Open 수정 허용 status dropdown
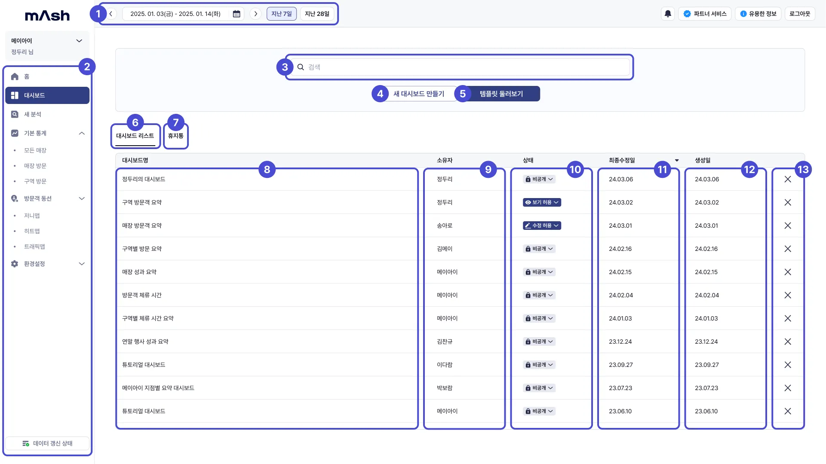The height and width of the screenshot is (464, 826). tap(542, 226)
